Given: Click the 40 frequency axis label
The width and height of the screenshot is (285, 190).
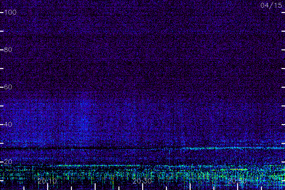Looking at the screenshot, I should coord(8,124).
